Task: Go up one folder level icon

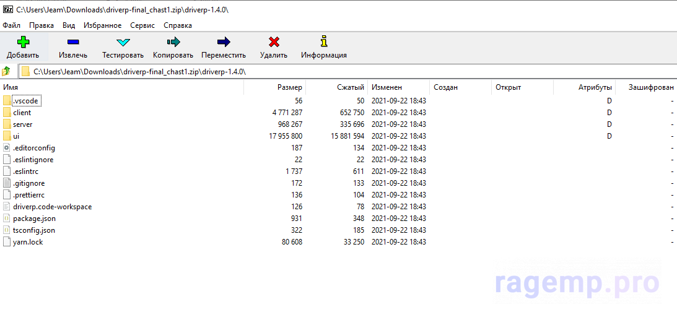Action: click(x=7, y=71)
